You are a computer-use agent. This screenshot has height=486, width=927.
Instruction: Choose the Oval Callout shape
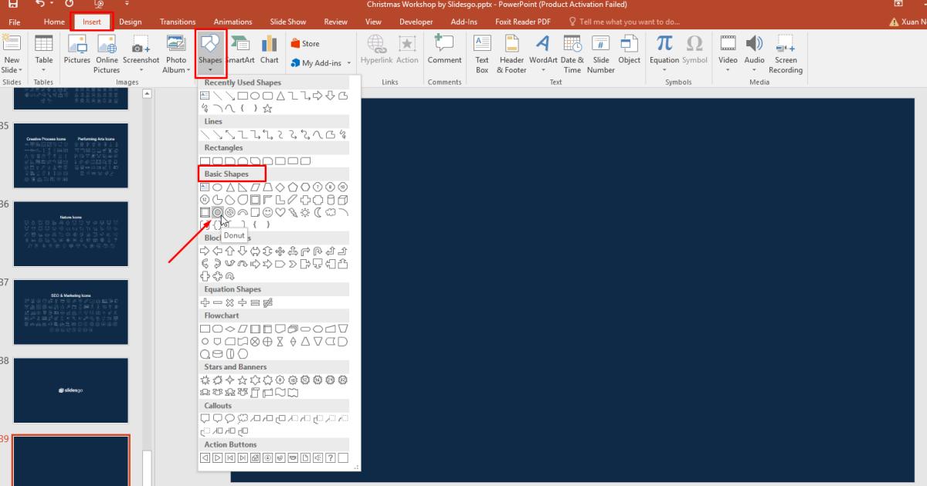pyautogui.click(x=229, y=418)
